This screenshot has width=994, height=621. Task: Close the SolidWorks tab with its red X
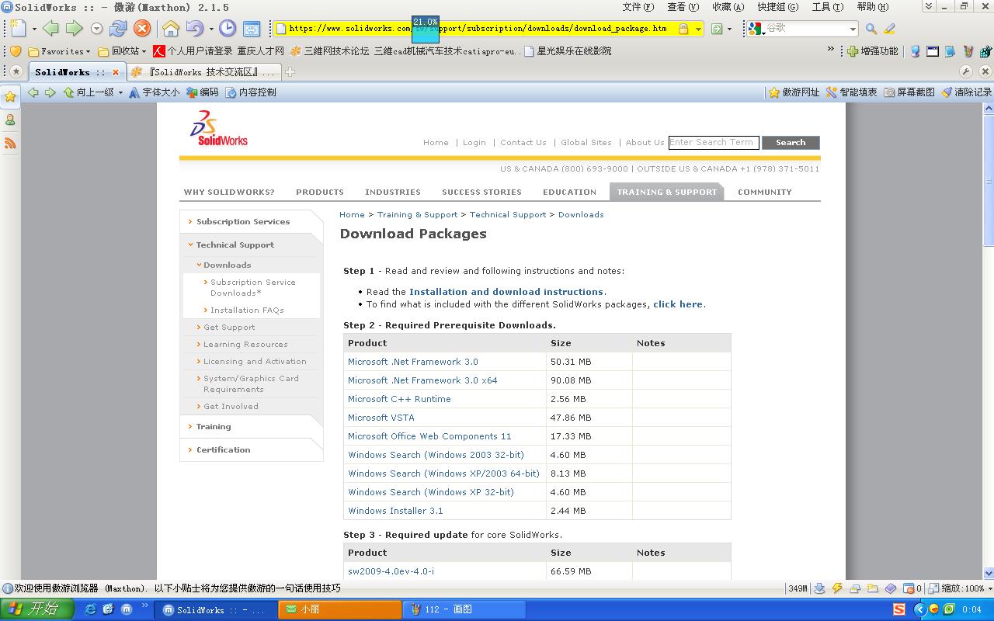point(116,72)
